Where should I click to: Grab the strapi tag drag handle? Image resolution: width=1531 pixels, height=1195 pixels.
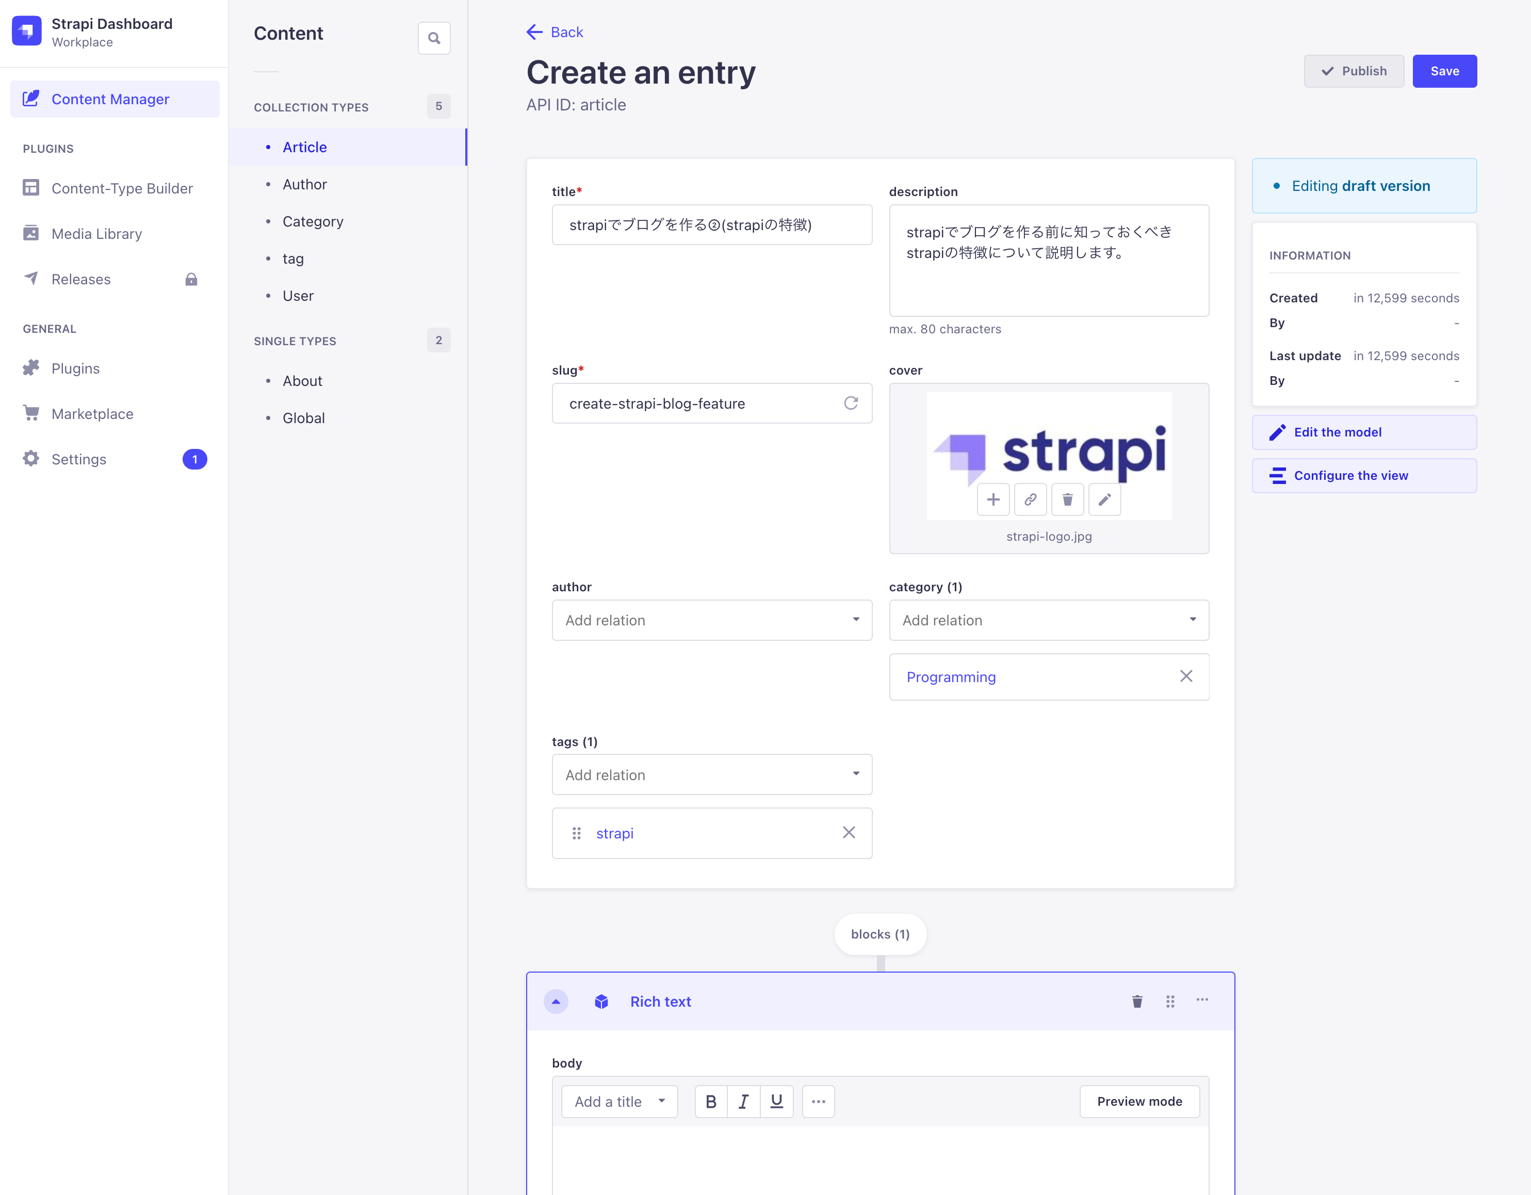coord(576,833)
